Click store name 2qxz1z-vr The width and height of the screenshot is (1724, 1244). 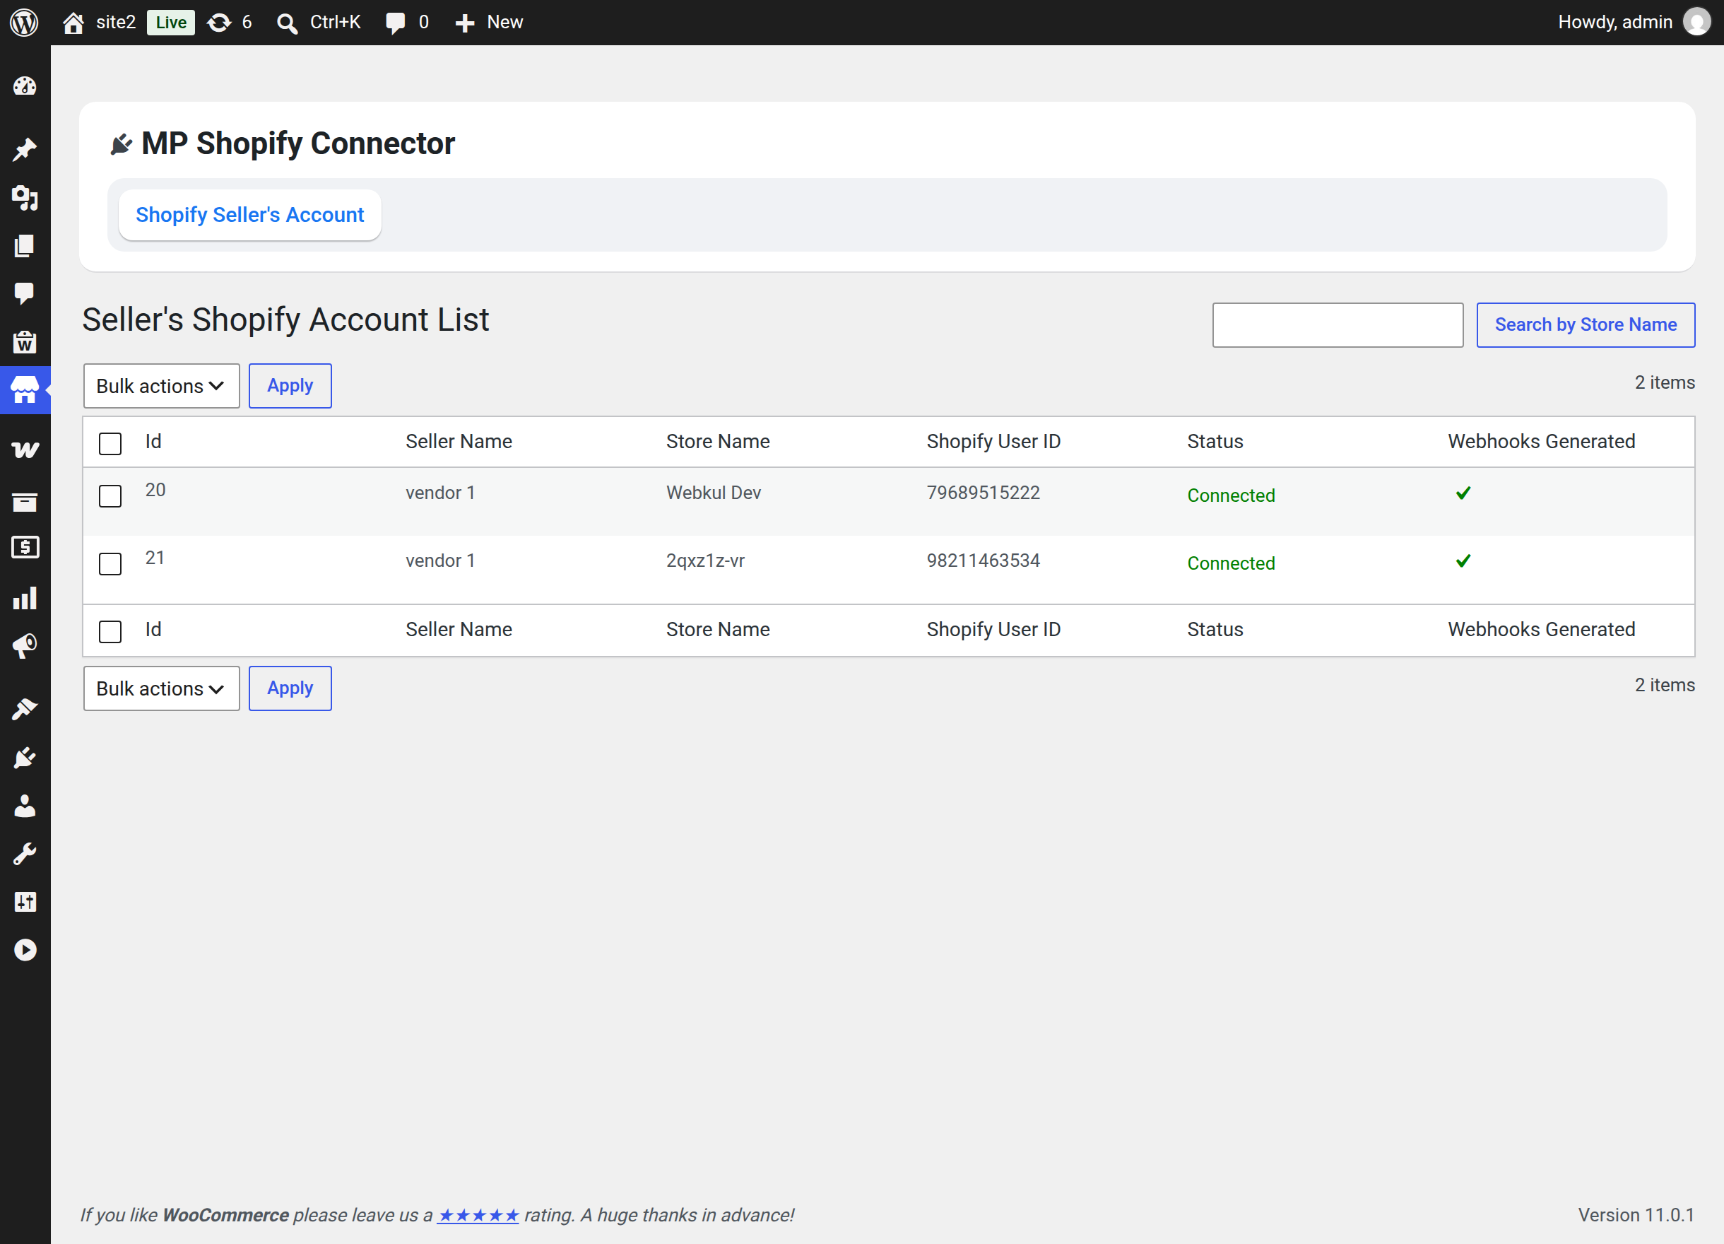click(705, 561)
